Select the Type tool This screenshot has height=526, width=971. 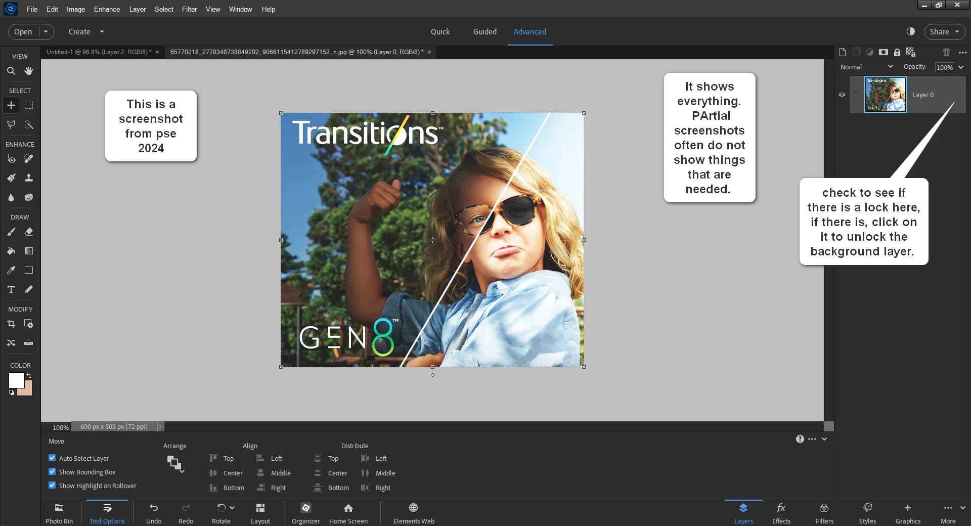[11, 289]
